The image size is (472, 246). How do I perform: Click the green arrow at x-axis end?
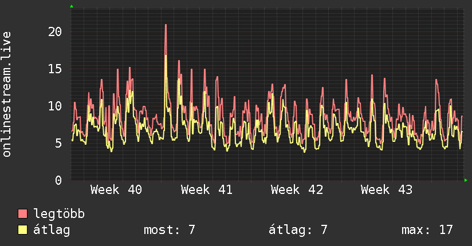pyautogui.click(x=466, y=180)
